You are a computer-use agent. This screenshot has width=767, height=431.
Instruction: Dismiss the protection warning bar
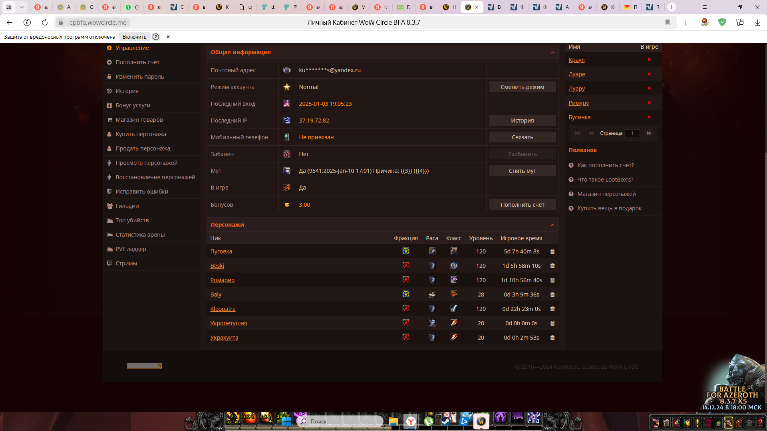(168, 37)
